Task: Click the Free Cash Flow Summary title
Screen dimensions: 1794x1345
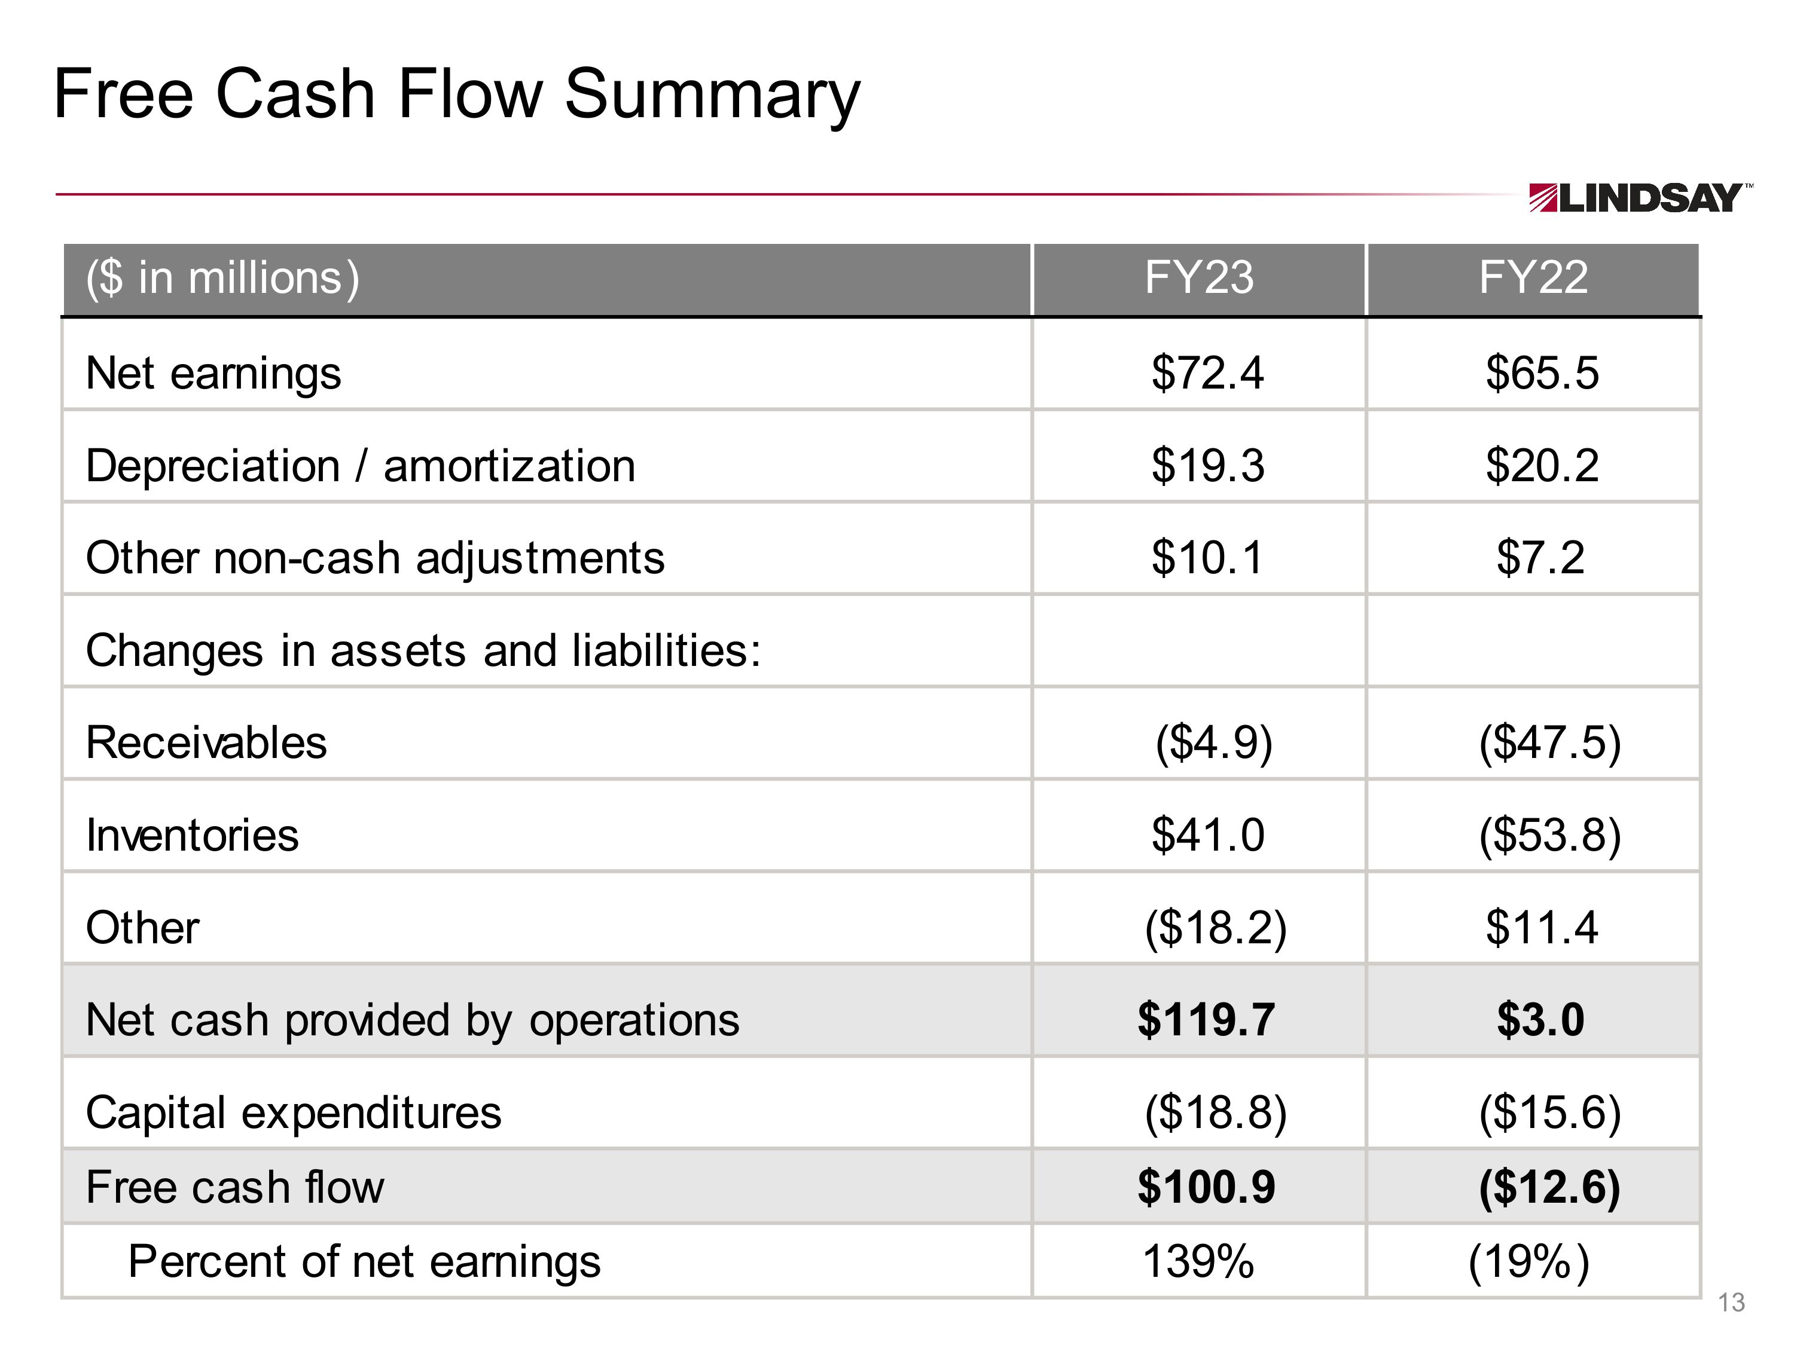Action: 457,95
